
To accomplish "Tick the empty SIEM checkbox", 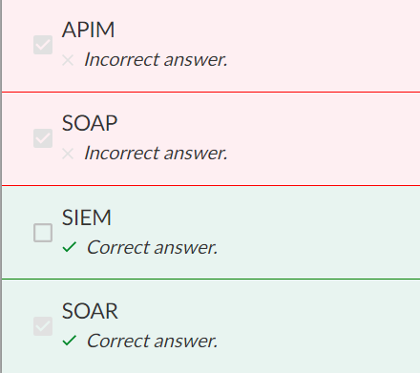I will [x=43, y=233].
